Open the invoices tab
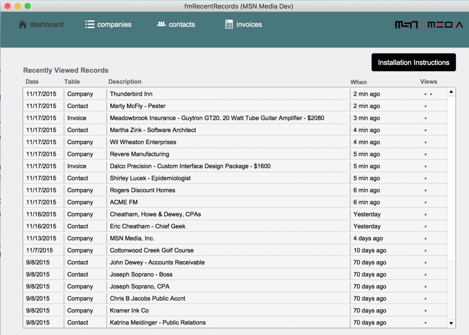469x335 pixels. pyautogui.click(x=244, y=24)
